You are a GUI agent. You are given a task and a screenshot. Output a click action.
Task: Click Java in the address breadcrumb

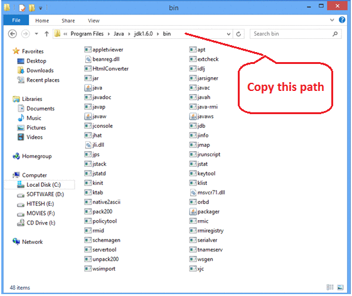[x=119, y=34]
